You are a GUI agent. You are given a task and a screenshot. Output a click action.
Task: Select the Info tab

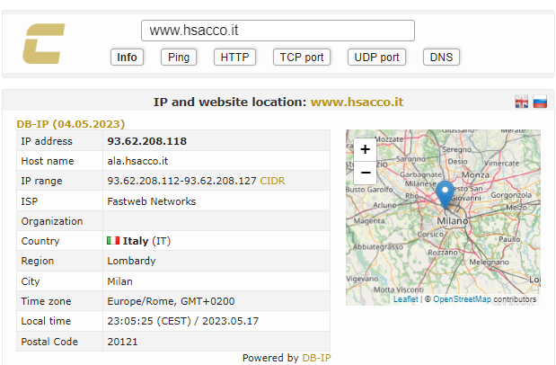[x=128, y=58]
